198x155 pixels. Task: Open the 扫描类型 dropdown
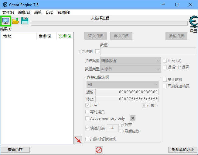(131, 61)
